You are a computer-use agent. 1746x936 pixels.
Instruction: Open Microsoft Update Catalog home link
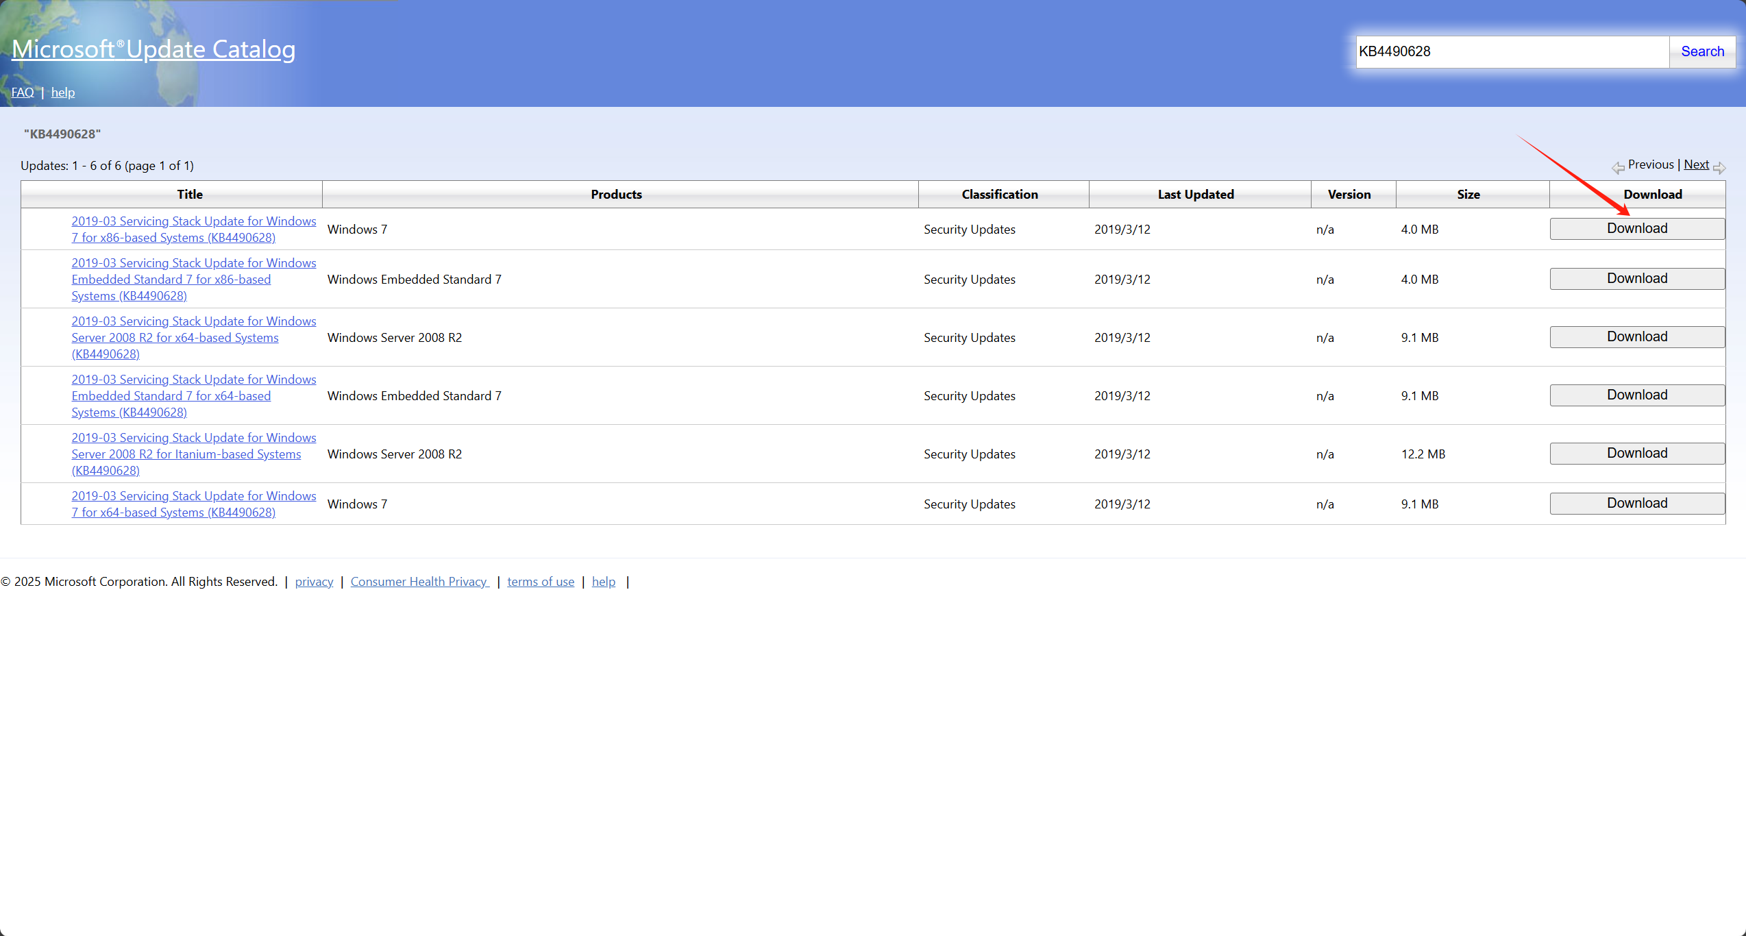[153, 49]
